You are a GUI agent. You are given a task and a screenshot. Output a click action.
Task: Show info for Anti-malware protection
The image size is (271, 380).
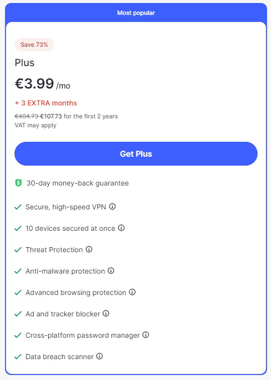pyautogui.click(x=111, y=271)
